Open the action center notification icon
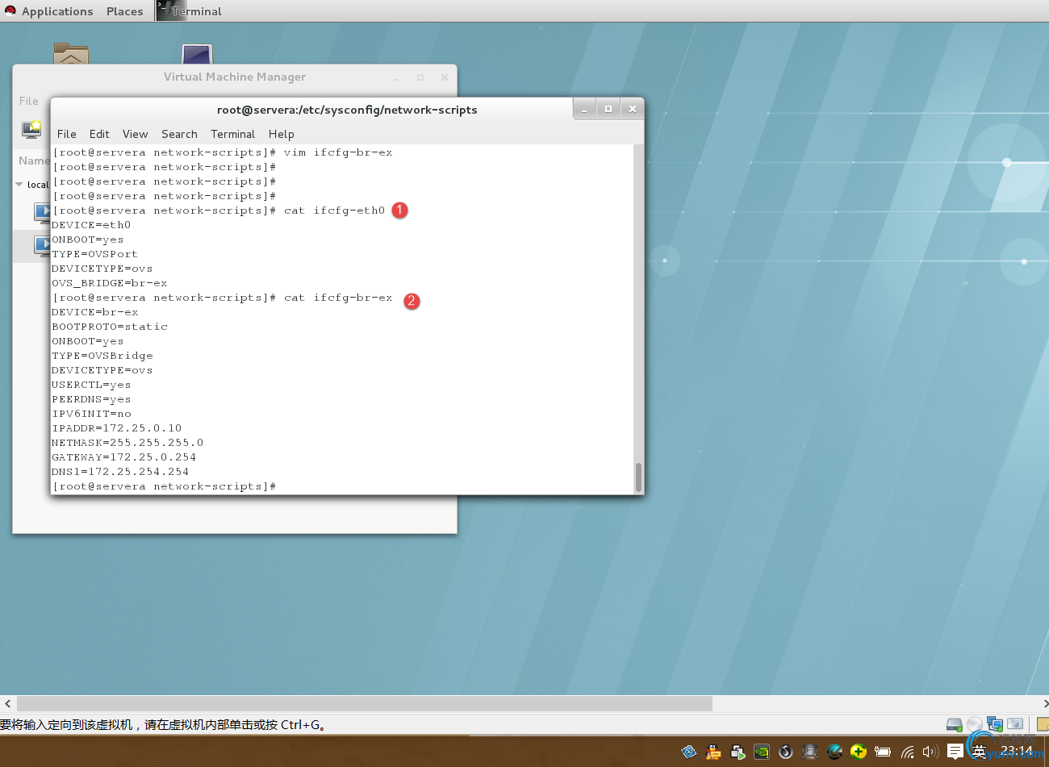The width and height of the screenshot is (1049, 767). pos(955,752)
